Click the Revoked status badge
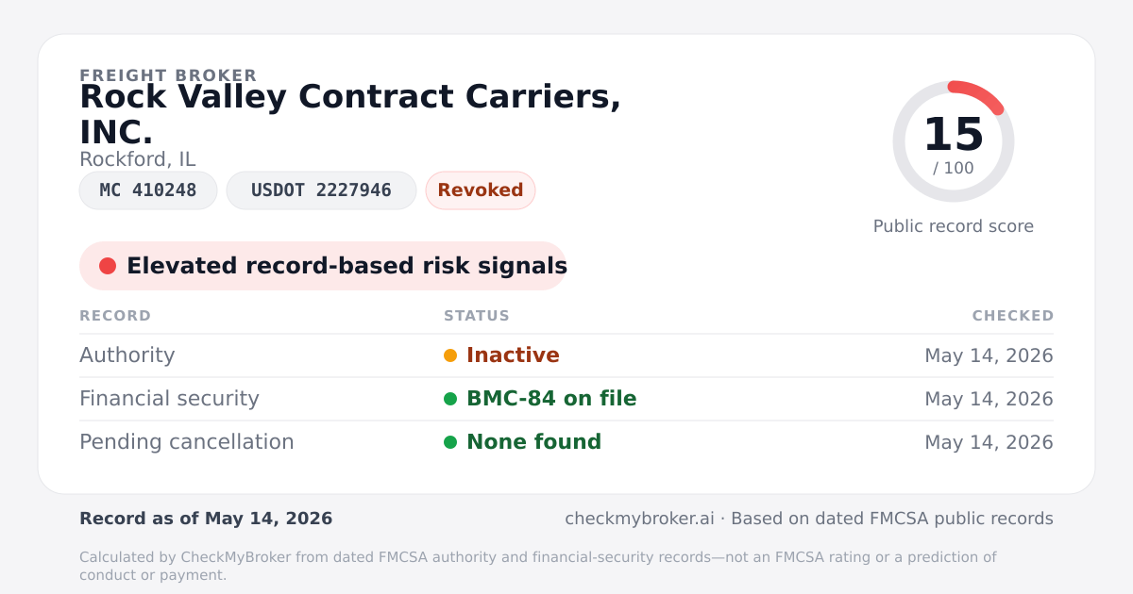The image size is (1133, 594). coord(481,190)
